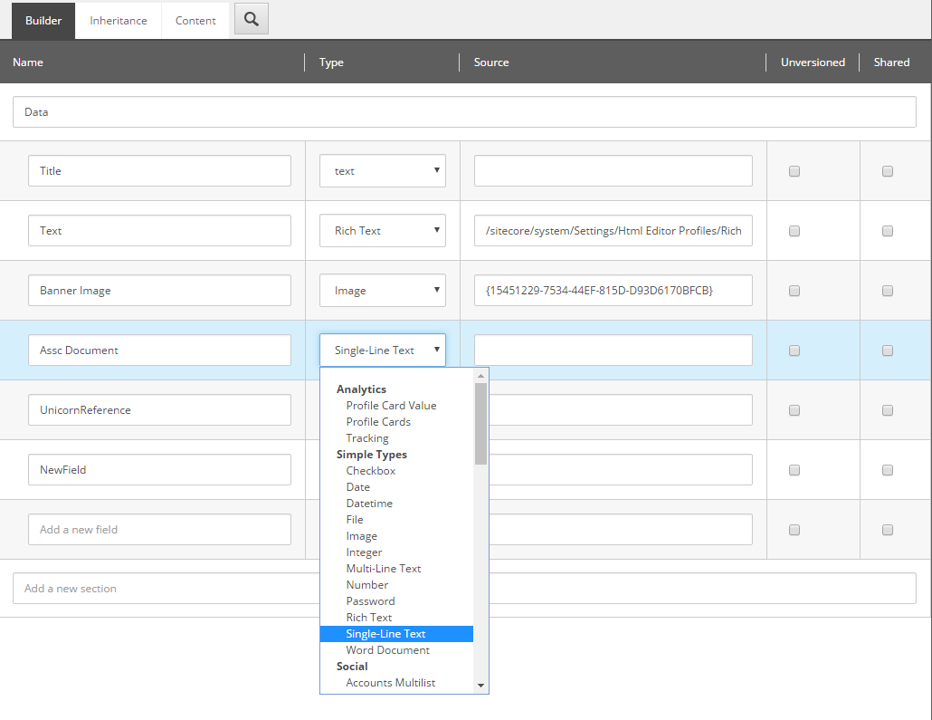The image size is (932, 720).
Task: Enable Shared for NewField row
Action: pos(888,470)
